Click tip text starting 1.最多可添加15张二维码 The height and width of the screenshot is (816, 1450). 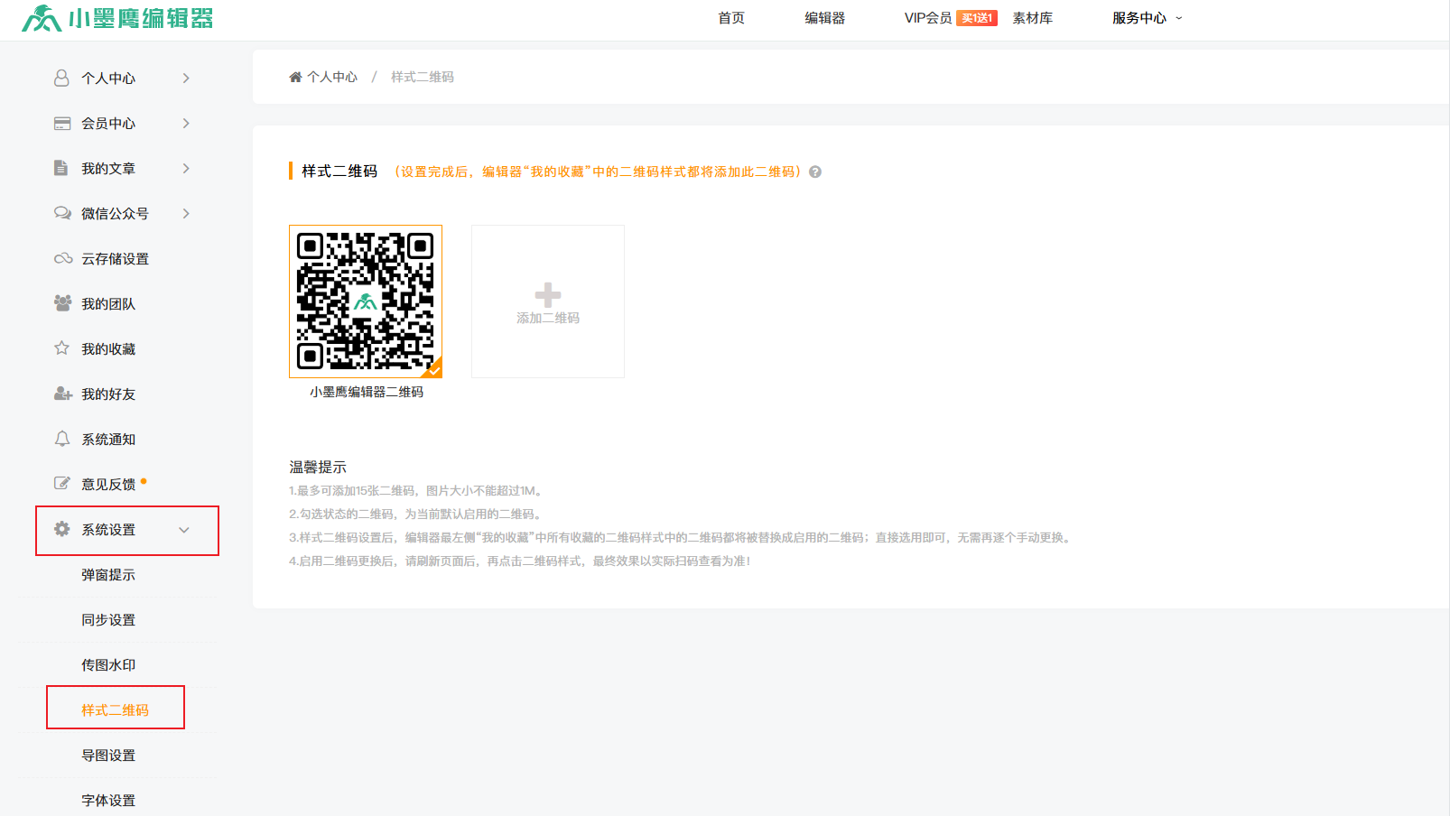[x=417, y=490]
